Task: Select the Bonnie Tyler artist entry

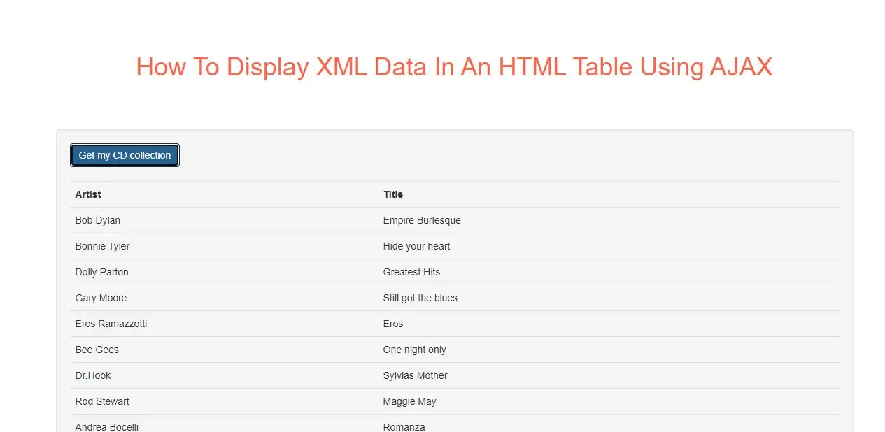Action: (102, 246)
